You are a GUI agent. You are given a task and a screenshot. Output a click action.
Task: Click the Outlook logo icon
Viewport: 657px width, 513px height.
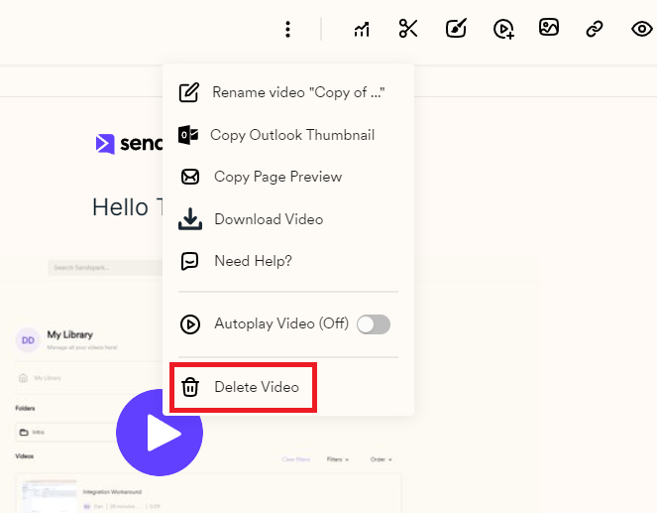click(188, 135)
